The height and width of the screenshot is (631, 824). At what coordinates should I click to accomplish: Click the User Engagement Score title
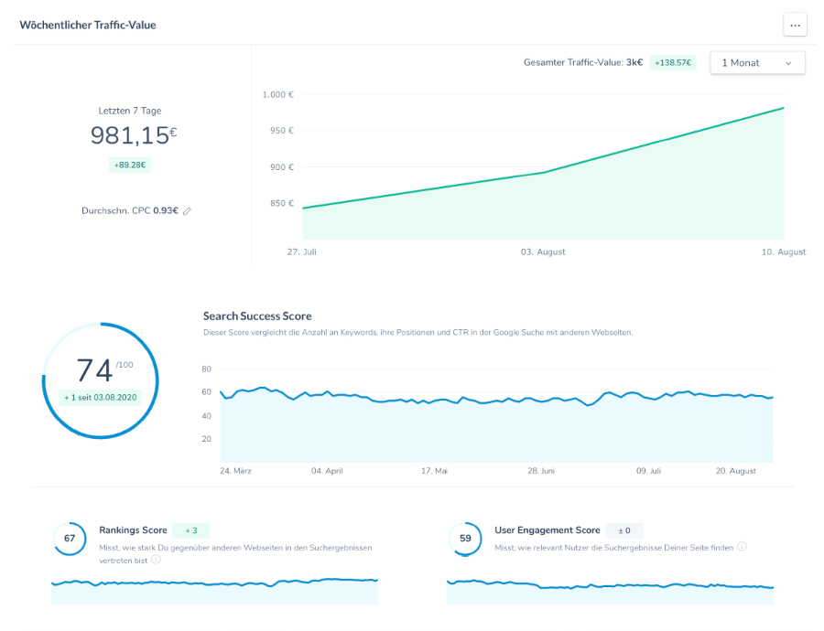point(548,530)
